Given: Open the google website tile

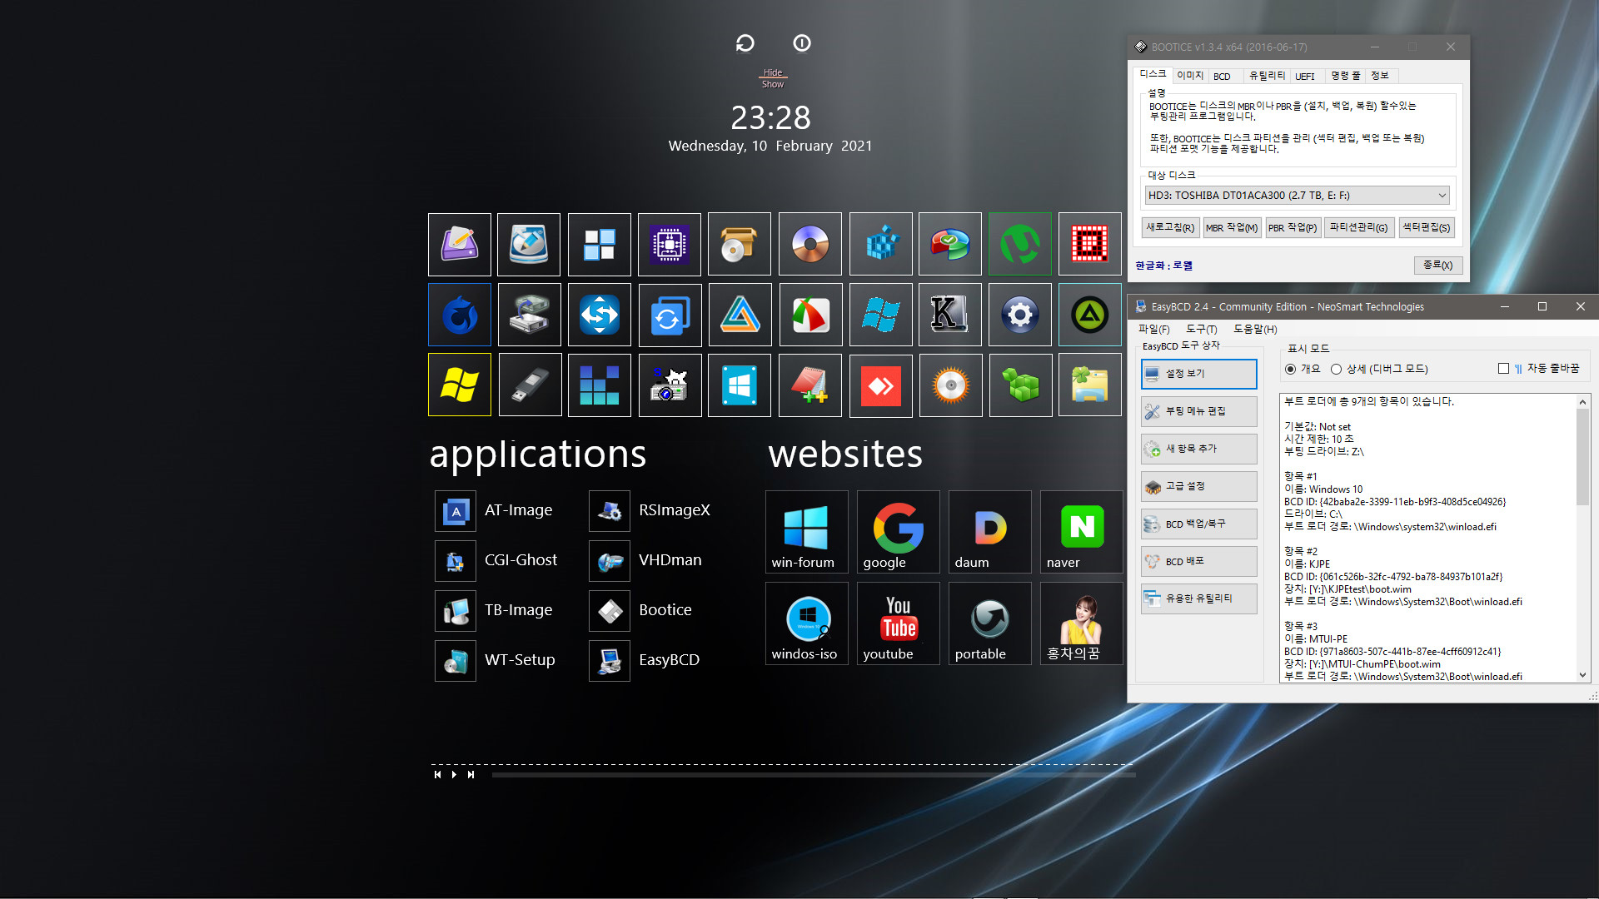Looking at the screenshot, I should pos(899,532).
